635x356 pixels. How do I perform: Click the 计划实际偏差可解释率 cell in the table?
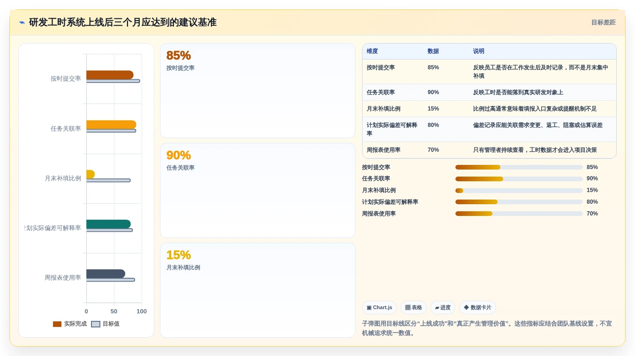pos(392,129)
